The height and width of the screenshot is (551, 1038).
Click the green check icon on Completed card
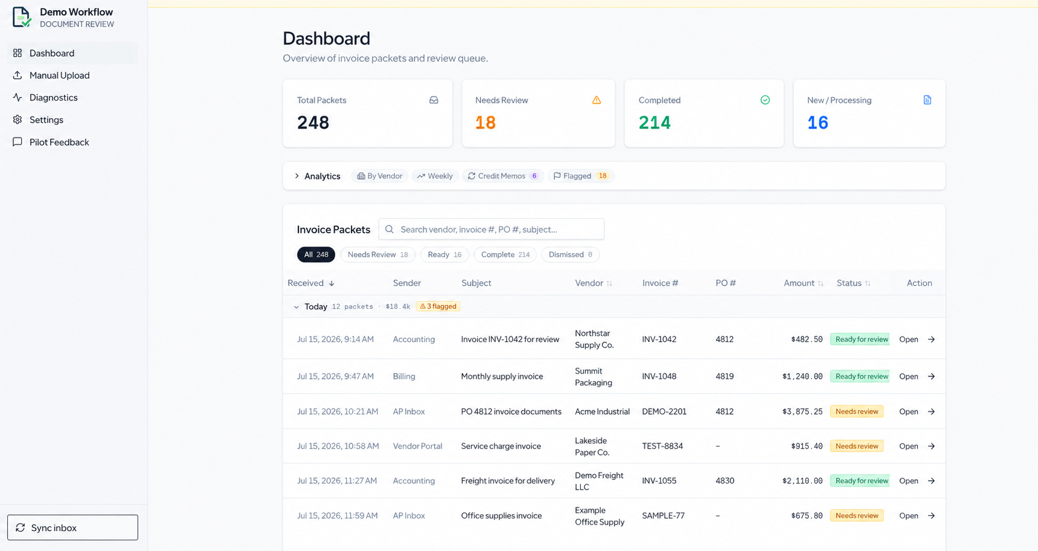point(765,100)
